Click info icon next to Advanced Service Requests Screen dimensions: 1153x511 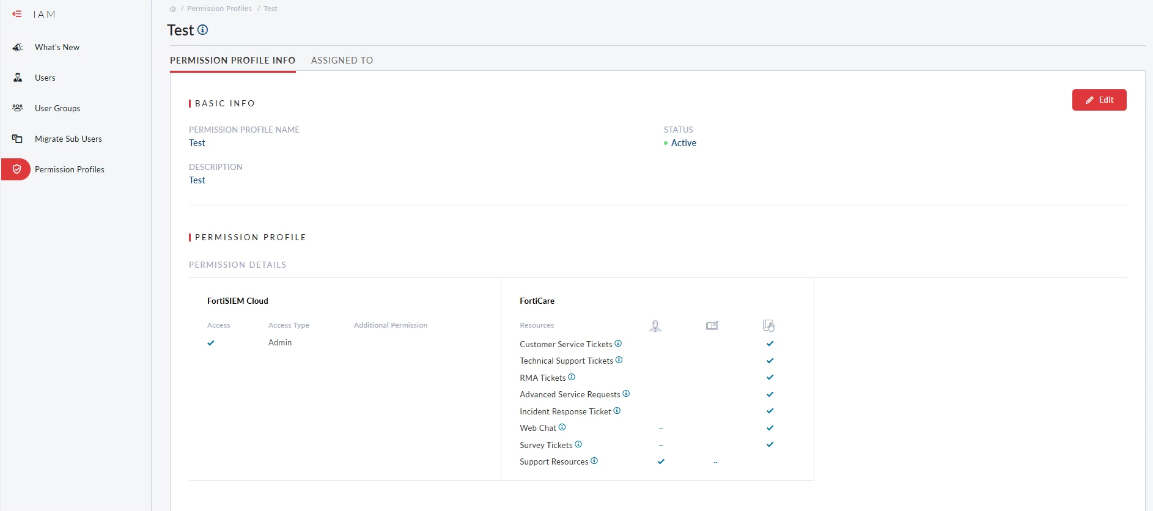pyautogui.click(x=626, y=394)
